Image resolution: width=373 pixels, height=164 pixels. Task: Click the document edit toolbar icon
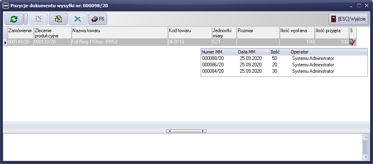click(x=58, y=19)
